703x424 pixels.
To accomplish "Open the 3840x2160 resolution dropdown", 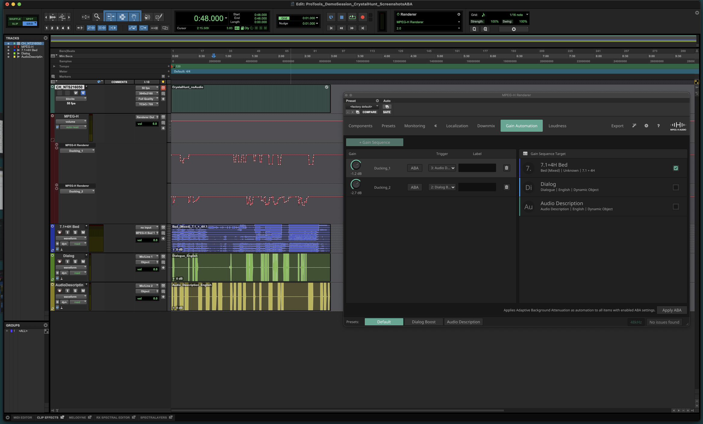I will tap(147, 94).
